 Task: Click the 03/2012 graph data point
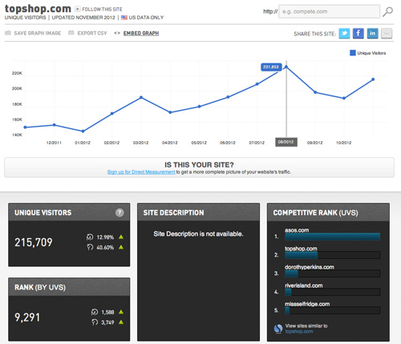[141, 97]
